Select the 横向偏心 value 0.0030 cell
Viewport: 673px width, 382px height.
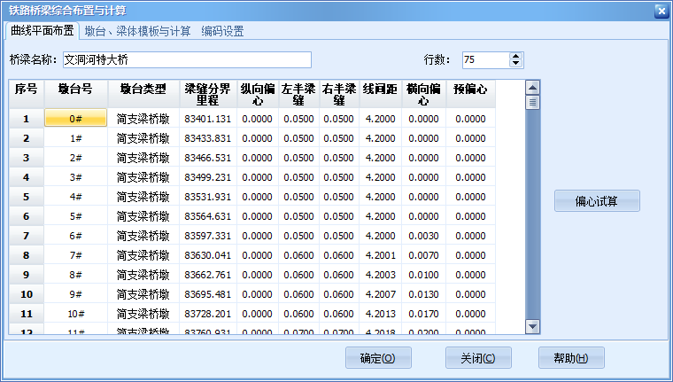[422, 236]
